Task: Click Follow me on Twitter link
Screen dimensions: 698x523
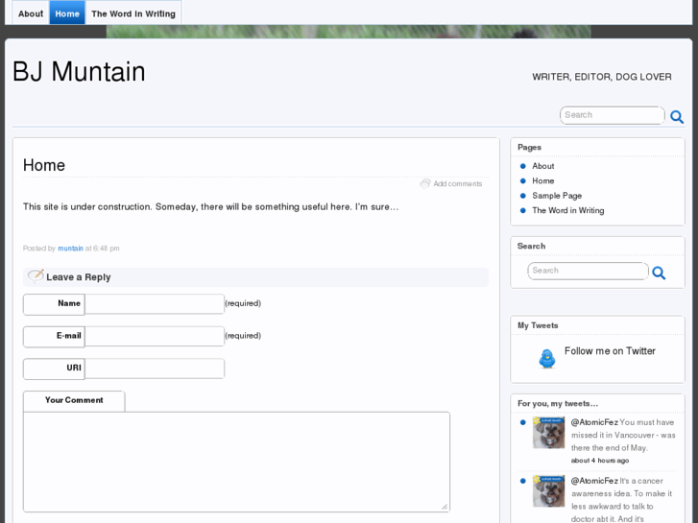Action: [610, 351]
